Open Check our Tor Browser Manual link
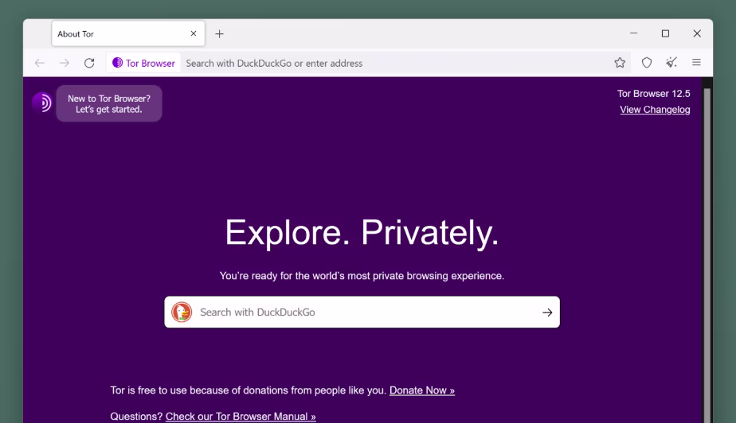 pyautogui.click(x=241, y=417)
